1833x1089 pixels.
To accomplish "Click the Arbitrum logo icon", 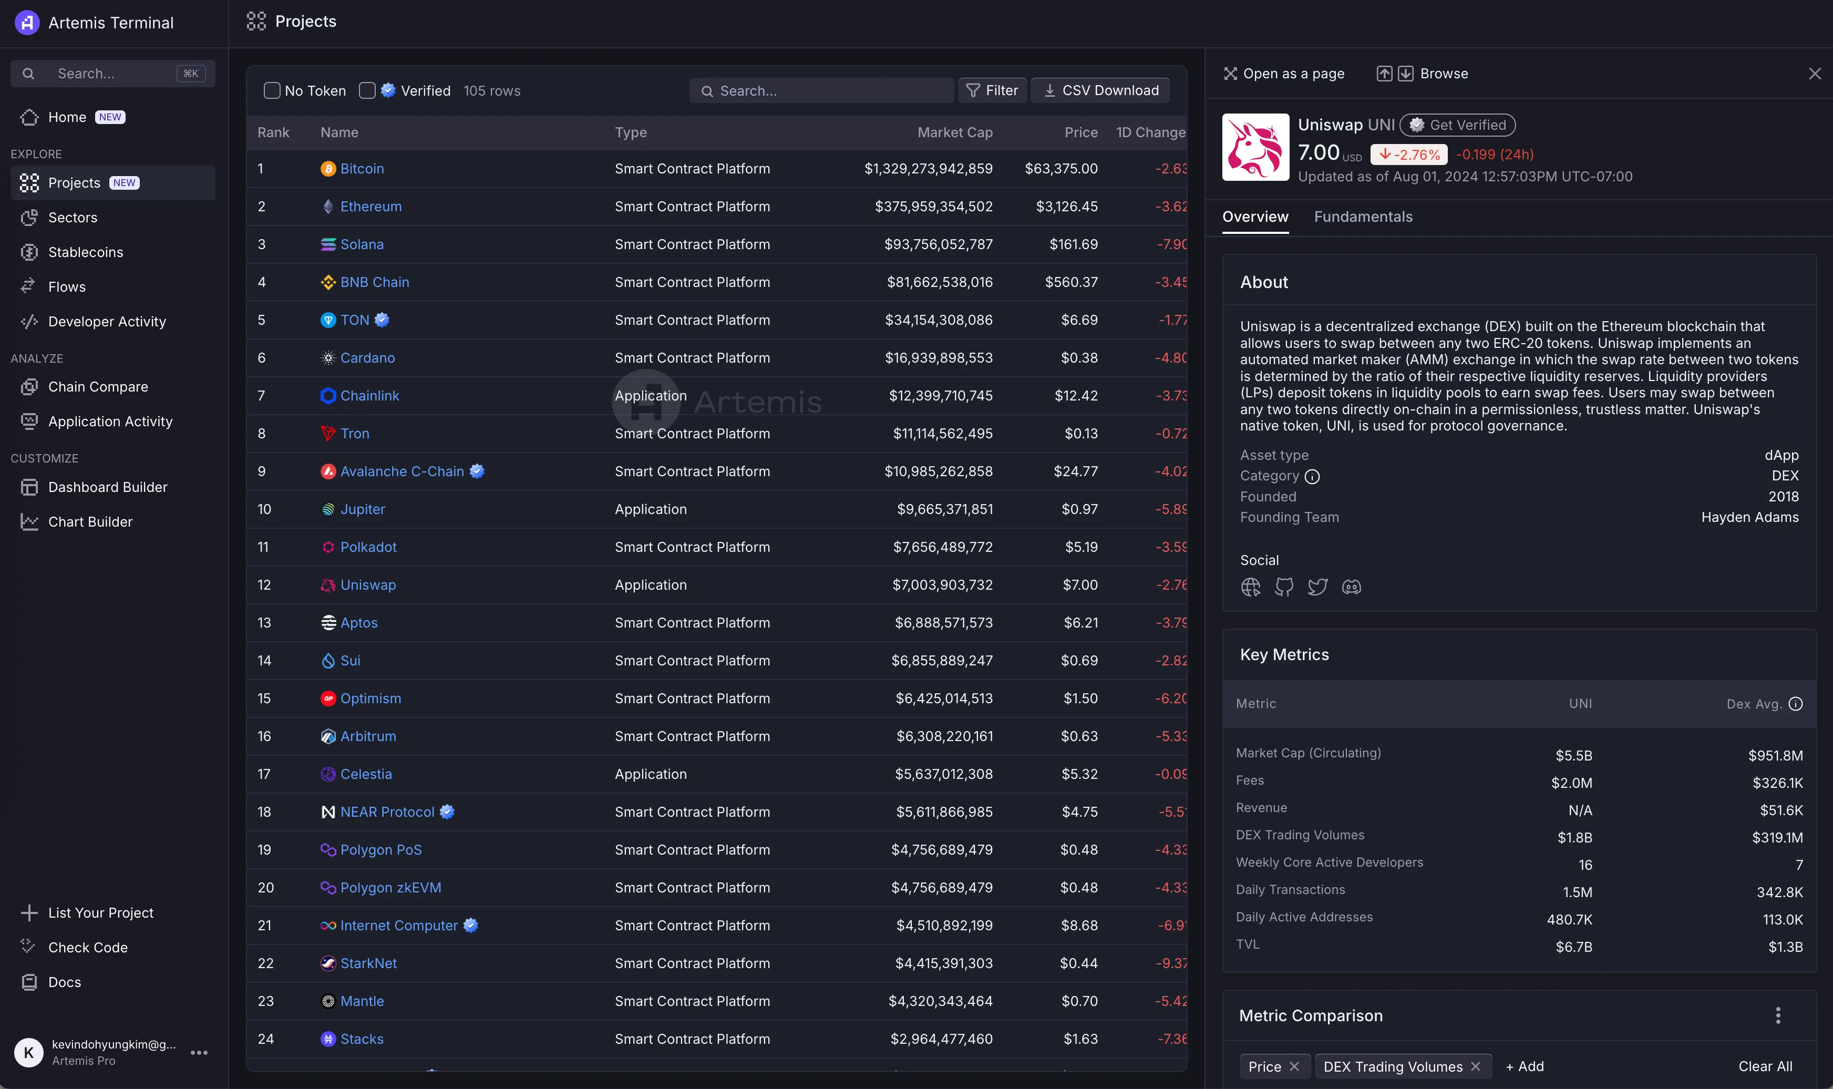I will pyautogui.click(x=328, y=737).
